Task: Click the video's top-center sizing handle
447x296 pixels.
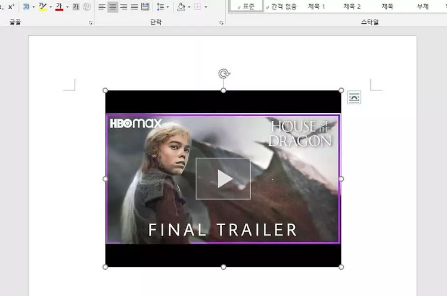Action: pos(223,91)
